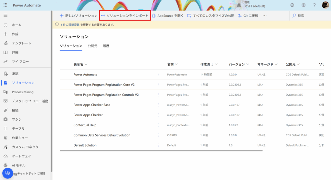
Task: Open more options for Default Solution
Action: (159, 145)
